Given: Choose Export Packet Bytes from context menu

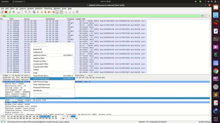Looking at the screenshot, I should coord(53,79).
